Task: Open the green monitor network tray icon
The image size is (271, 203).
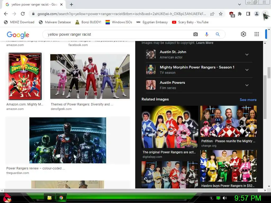Action: click(218, 198)
